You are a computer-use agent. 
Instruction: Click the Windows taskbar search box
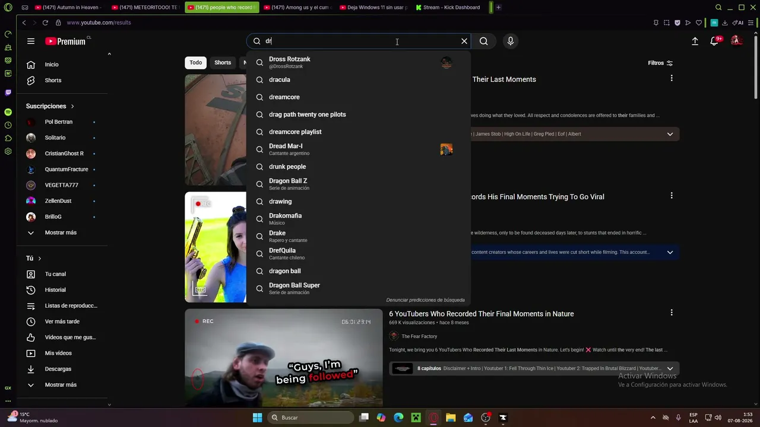(309, 418)
